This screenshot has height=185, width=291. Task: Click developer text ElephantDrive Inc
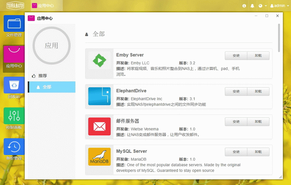pos(147,99)
